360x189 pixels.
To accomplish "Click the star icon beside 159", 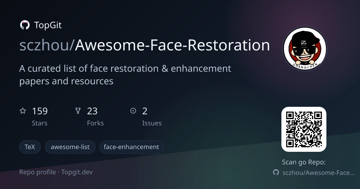I will 23,111.
